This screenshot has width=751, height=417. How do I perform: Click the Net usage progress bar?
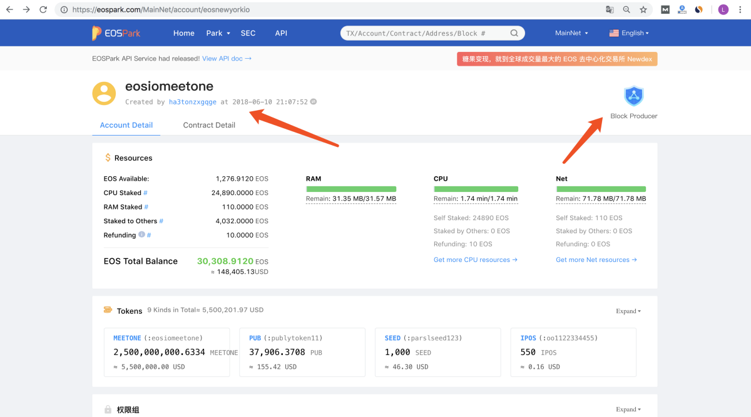point(601,189)
